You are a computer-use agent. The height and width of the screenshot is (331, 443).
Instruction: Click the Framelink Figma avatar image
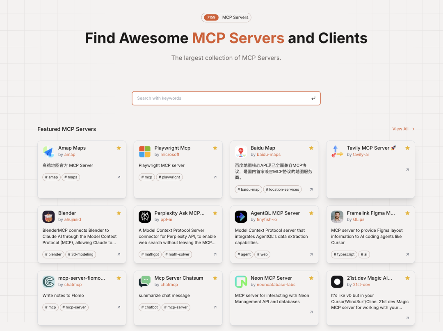point(337,217)
